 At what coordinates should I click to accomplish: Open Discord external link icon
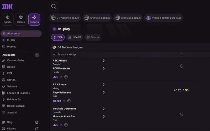coord(37,129)
